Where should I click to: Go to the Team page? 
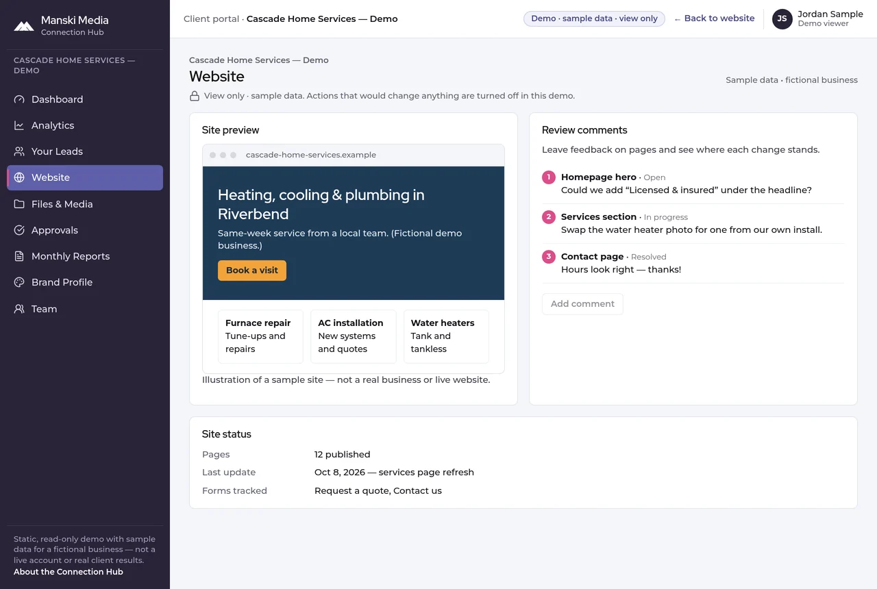[85, 309]
